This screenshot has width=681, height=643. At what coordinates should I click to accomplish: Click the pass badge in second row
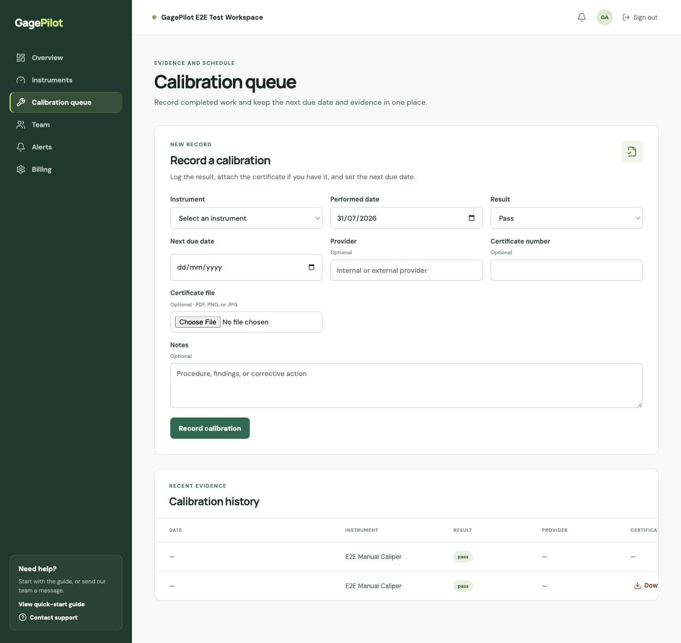pyautogui.click(x=463, y=586)
